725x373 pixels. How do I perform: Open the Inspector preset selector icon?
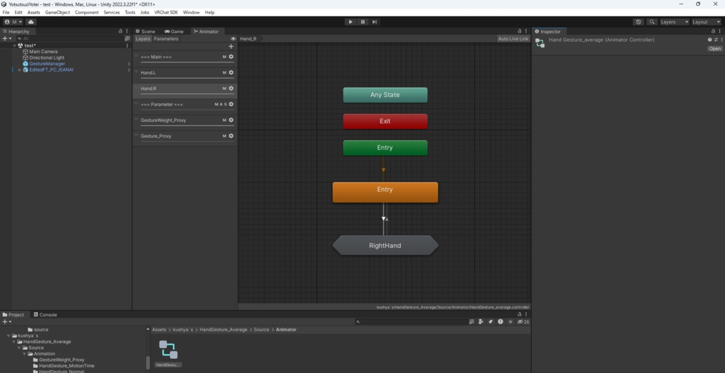click(716, 40)
